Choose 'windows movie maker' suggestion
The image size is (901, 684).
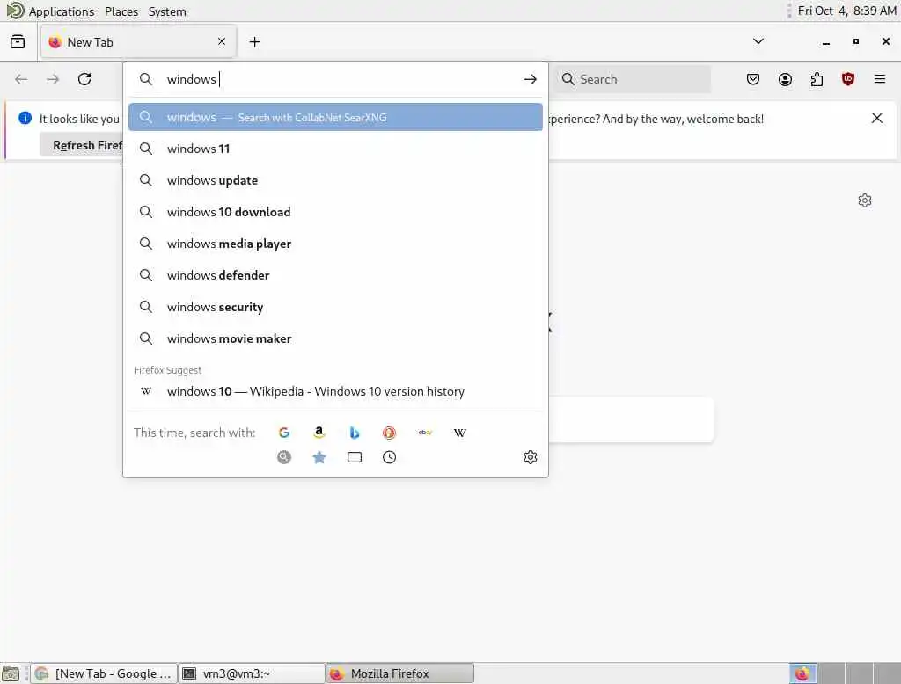click(335, 338)
